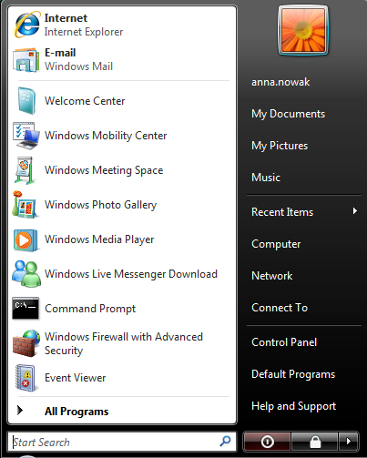This screenshot has height=458, width=367.
Task: Open the Internet Explorer icon
Action: pos(26,25)
